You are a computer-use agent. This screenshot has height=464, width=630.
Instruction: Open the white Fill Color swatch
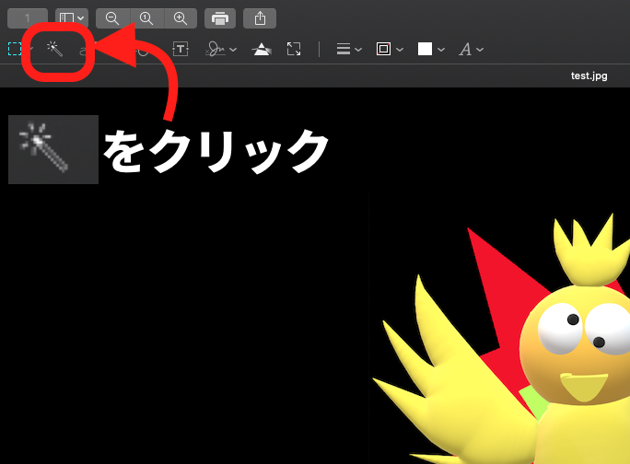[x=431, y=49]
